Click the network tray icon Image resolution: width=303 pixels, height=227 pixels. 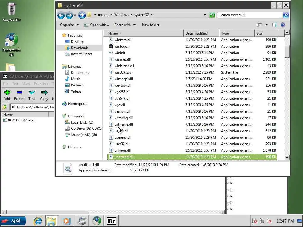click(262, 221)
